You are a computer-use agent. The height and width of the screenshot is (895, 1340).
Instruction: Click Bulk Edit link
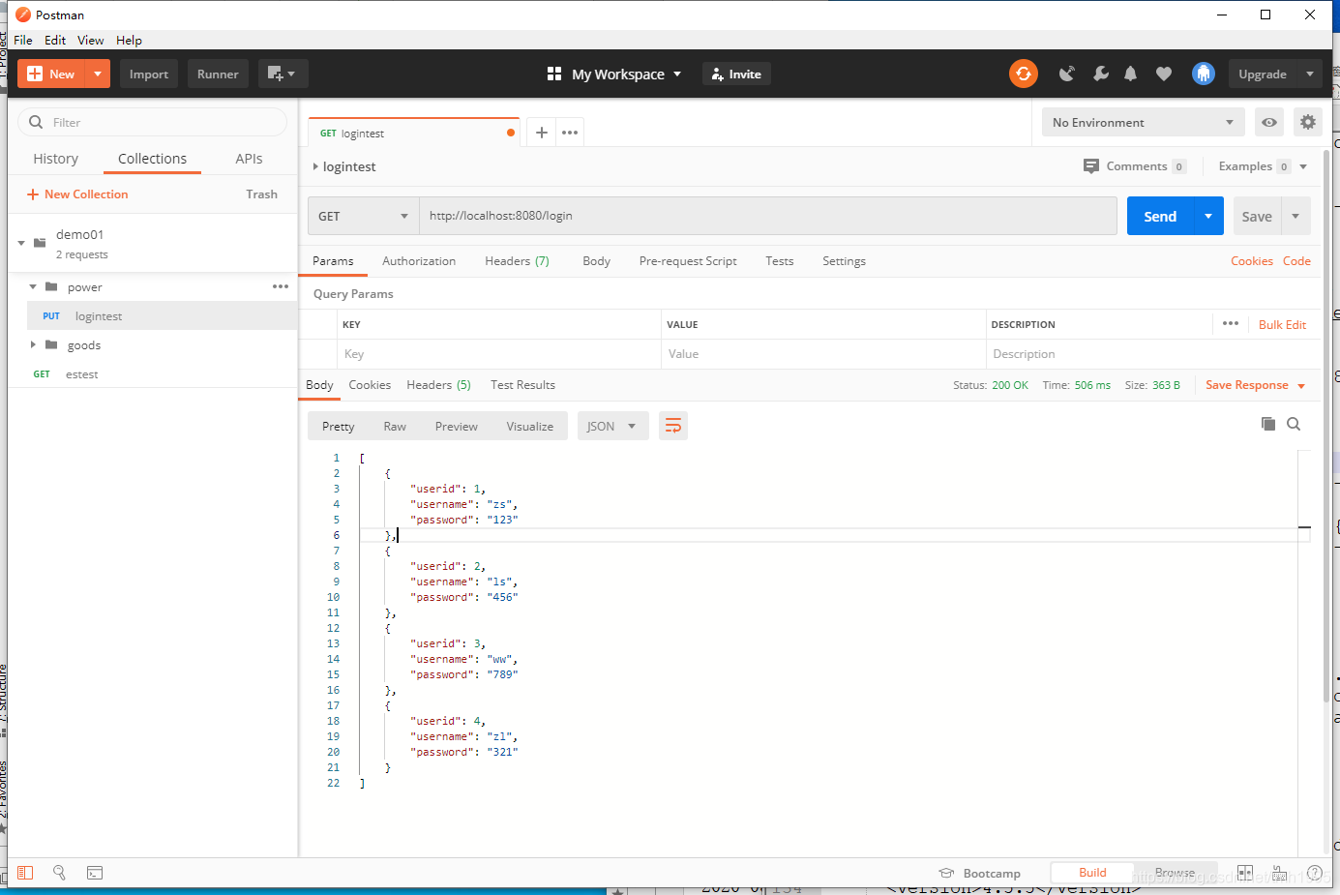coord(1282,325)
